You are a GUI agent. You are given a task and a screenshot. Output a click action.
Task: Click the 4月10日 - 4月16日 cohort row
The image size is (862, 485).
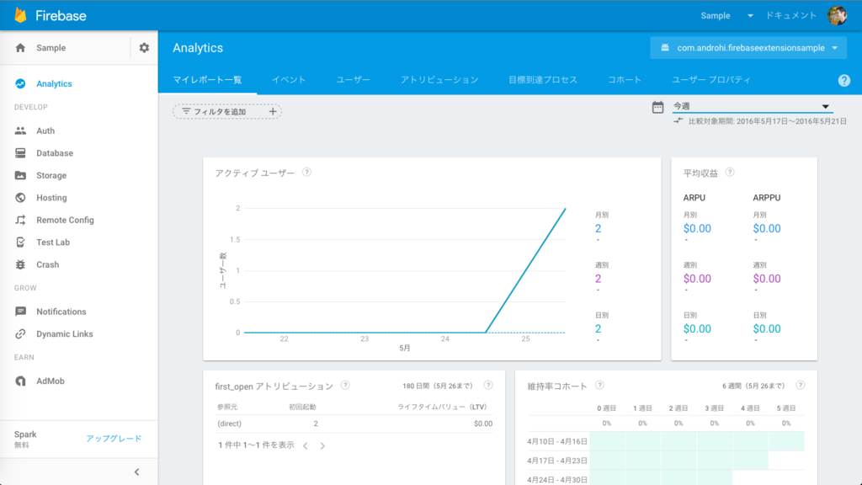tap(666, 441)
